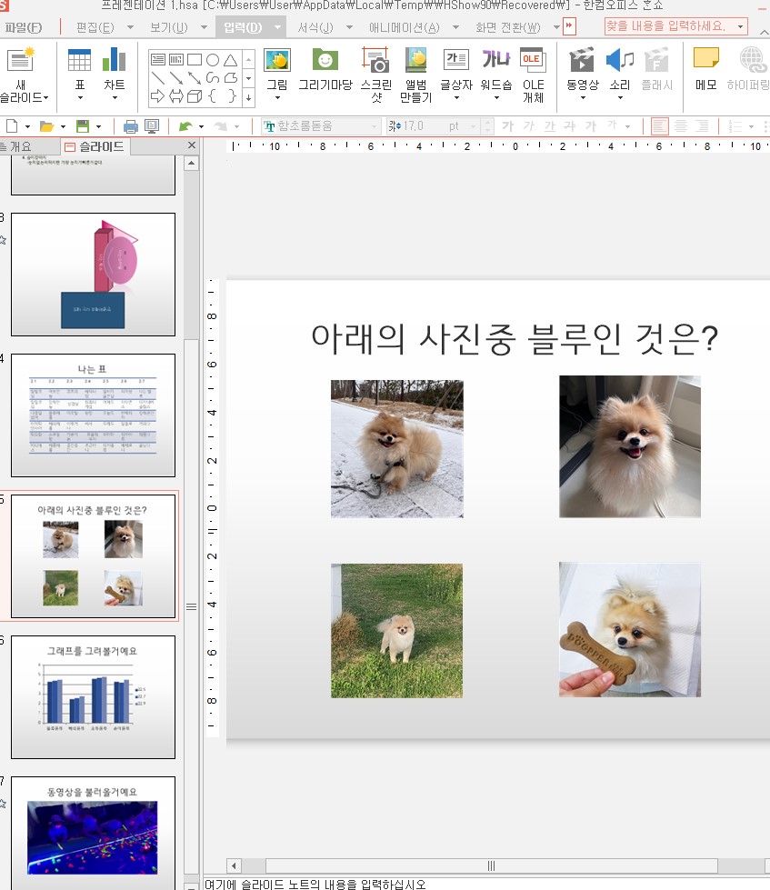Image resolution: width=770 pixels, height=890 pixels.
Task: Switch to the 슬라이드 tab
Action: [95, 146]
